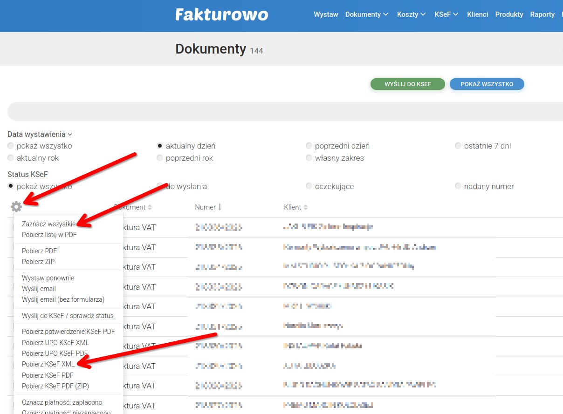Go to Klienci in top navigation

(x=478, y=14)
